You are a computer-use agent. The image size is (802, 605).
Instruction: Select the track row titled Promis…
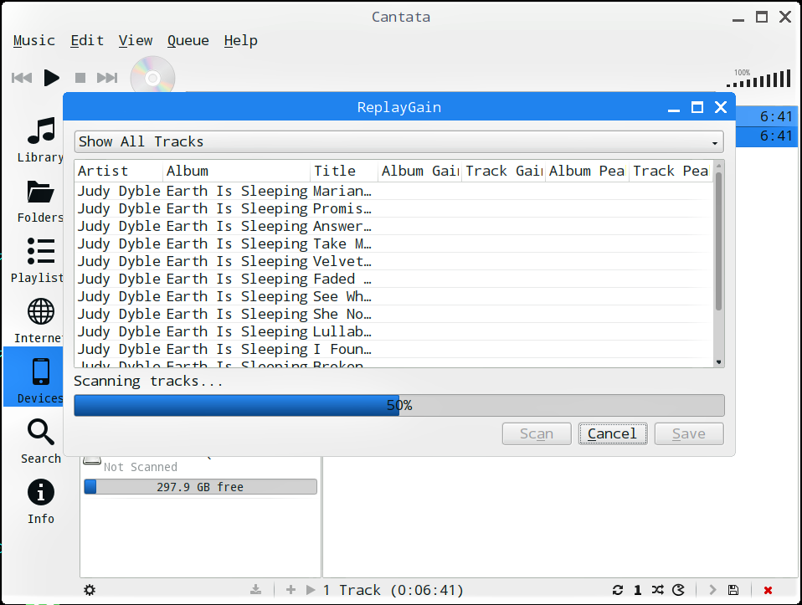(393, 208)
